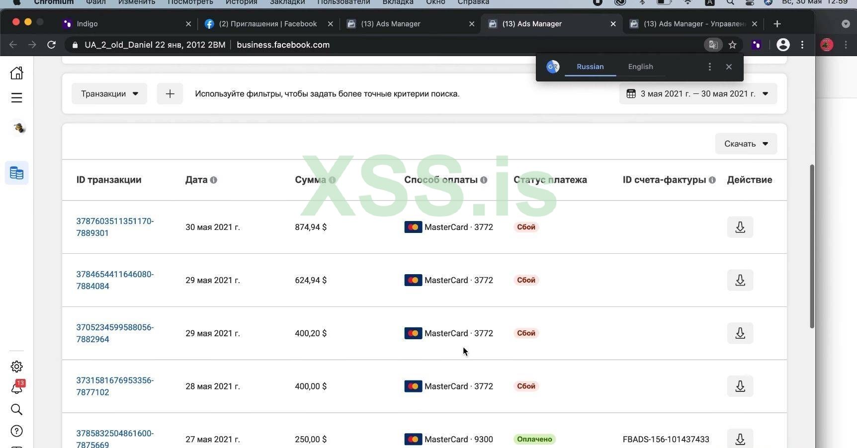
Task: Click info icon next to Способ оплаты
Action: pyautogui.click(x=484, y=180)
